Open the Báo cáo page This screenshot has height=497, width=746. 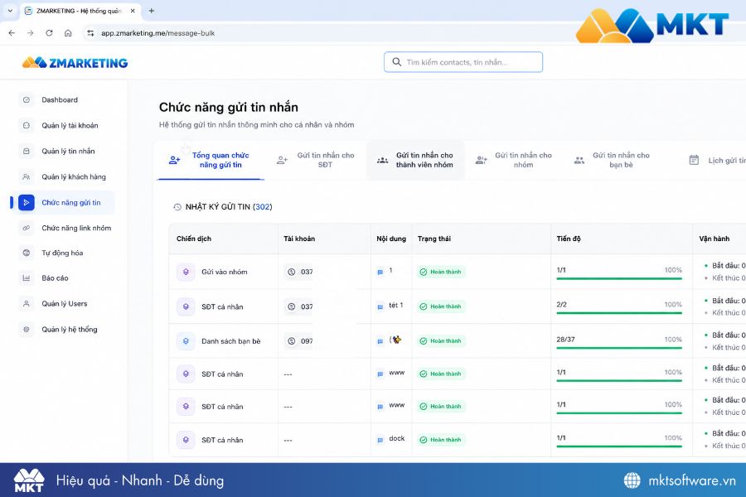pos(55,278)
